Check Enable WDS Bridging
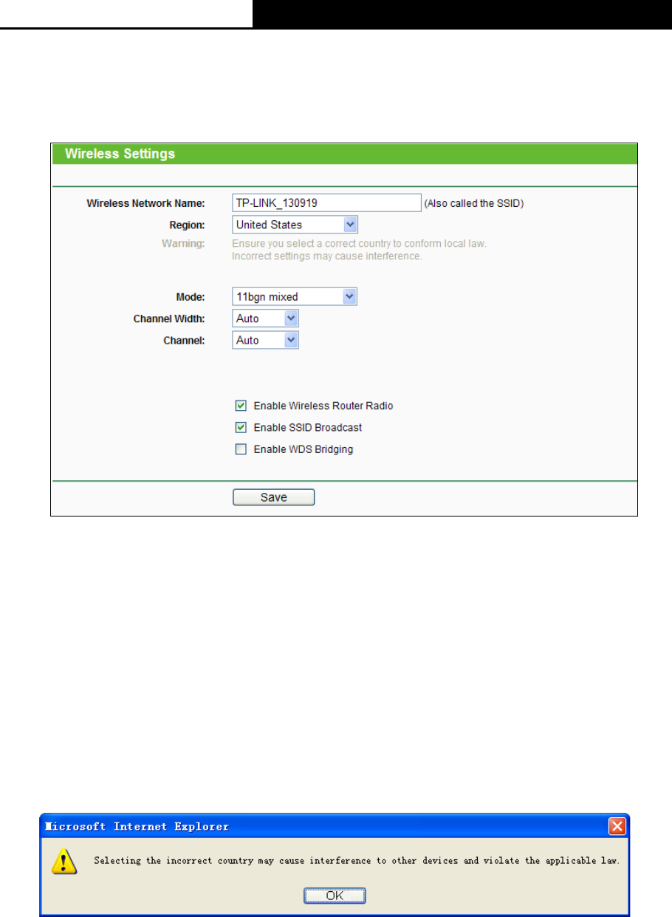Image resolution: width=672 pixels, height=917 pixels. pyautogui.click(x=240, y=449)
